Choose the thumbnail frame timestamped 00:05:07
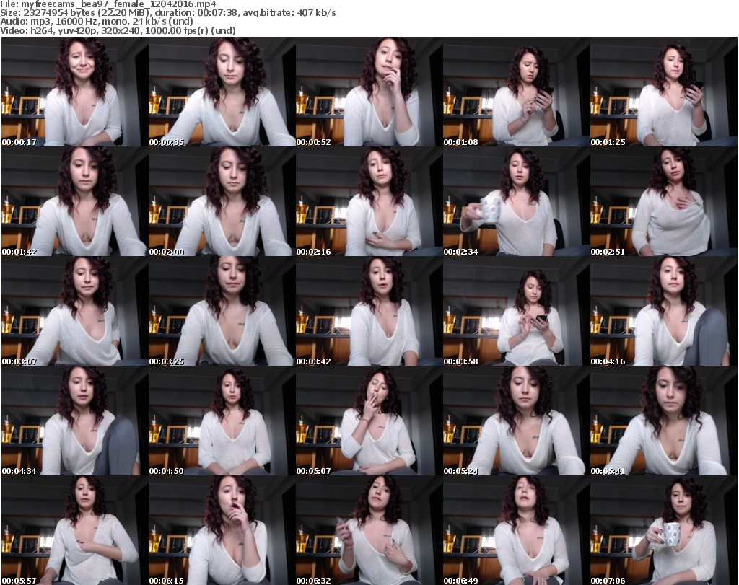This screenshot has width=739, height=585. click(x=369, y=421)
